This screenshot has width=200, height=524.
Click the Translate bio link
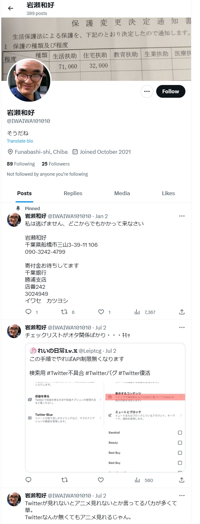pos(20,141)
